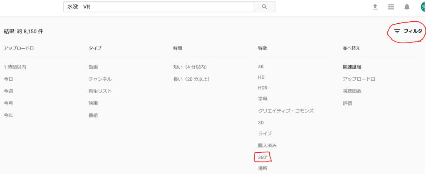Viewport: 426px width, 174px height.
Task: Select the 場所 feature filter
Action: pyautogui.click(x=263, y=168)
